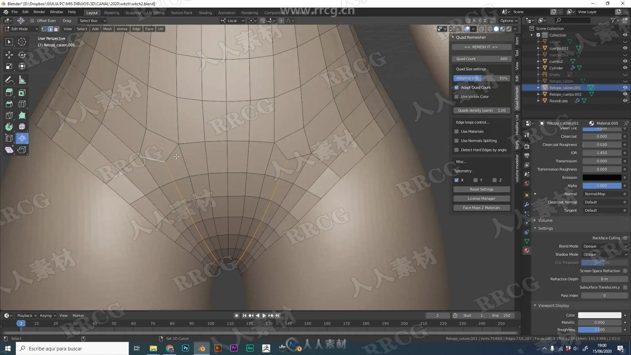This screenshot has width=631, height=355.
Task: Uncheck Adapt Quad Count
Action: 456,87
